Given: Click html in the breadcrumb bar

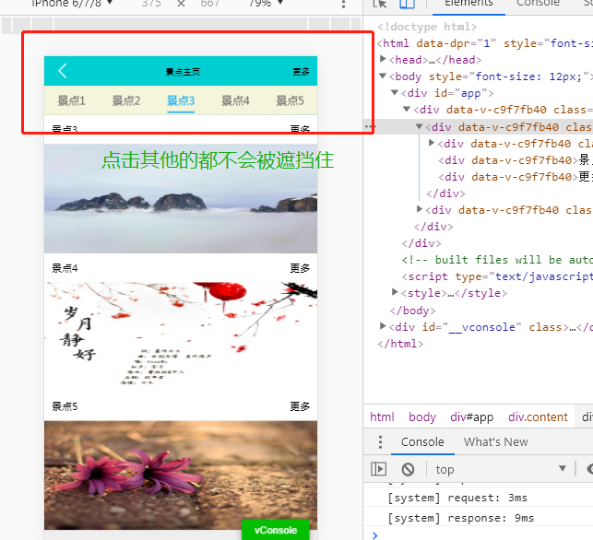Looking at the screenshot, I should 382,417.
